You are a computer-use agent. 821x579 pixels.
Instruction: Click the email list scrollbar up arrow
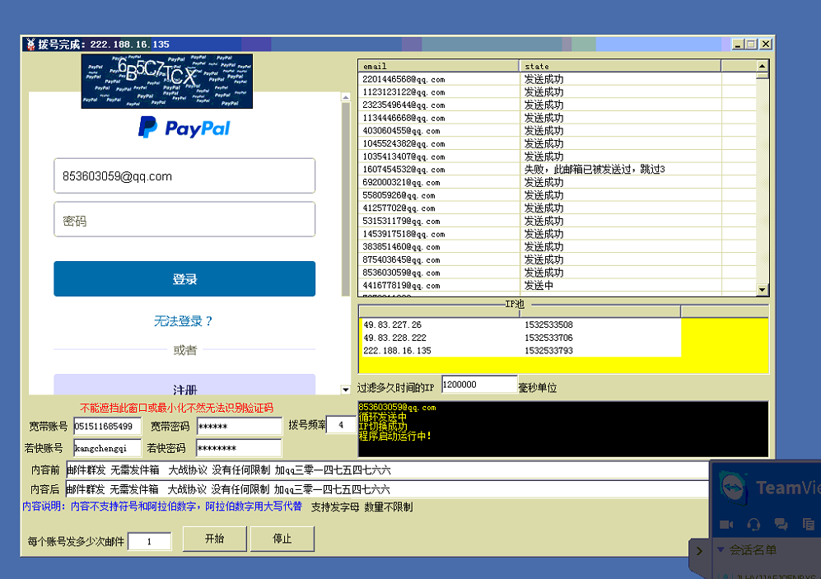(x=763, y=66)
